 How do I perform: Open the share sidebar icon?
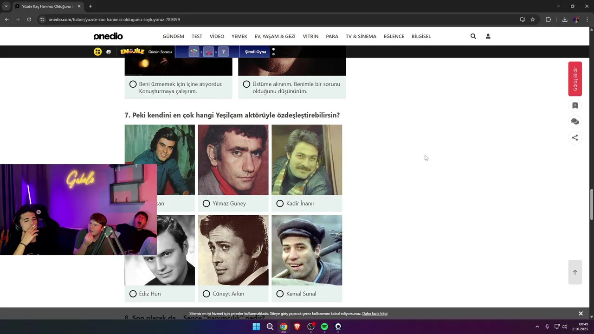[575, 137]
